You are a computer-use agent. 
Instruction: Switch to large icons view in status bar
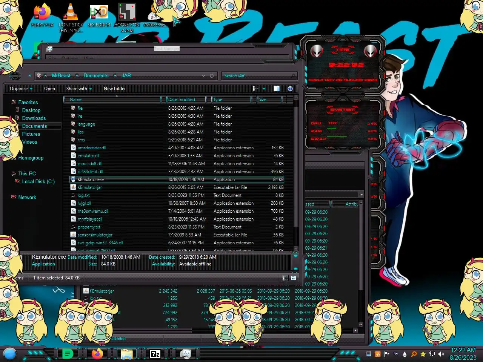(293, 278)
